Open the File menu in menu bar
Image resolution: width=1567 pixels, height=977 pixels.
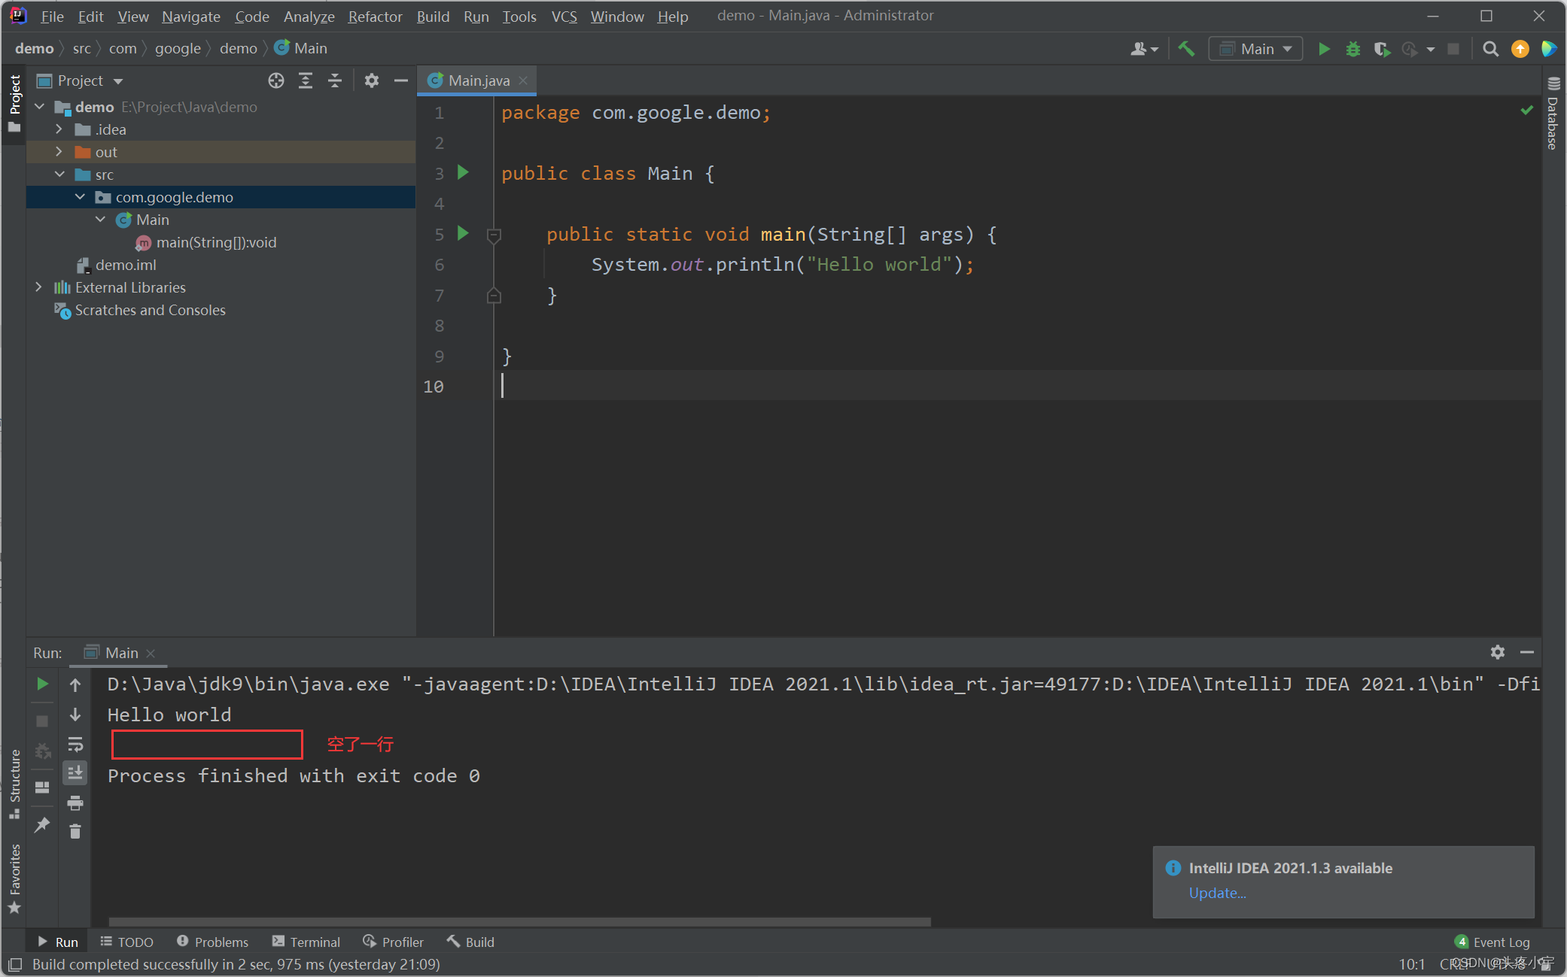[53, 14]
